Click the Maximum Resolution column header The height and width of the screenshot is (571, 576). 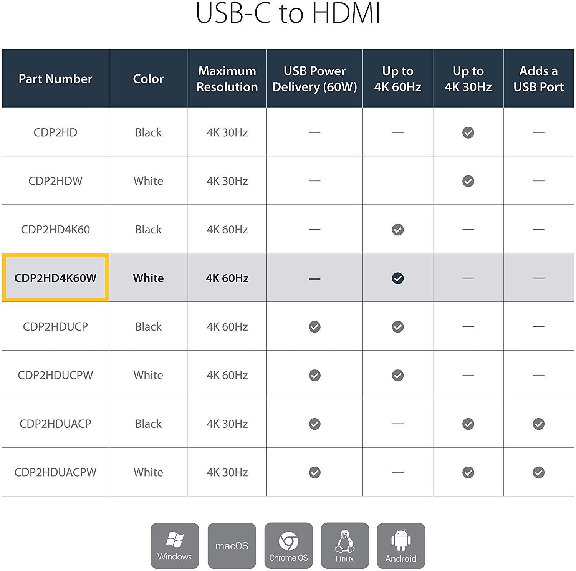[x=227, y=79]
